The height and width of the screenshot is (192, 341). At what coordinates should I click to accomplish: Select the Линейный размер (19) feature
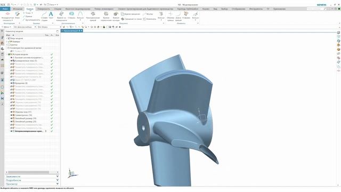point(26,118)
